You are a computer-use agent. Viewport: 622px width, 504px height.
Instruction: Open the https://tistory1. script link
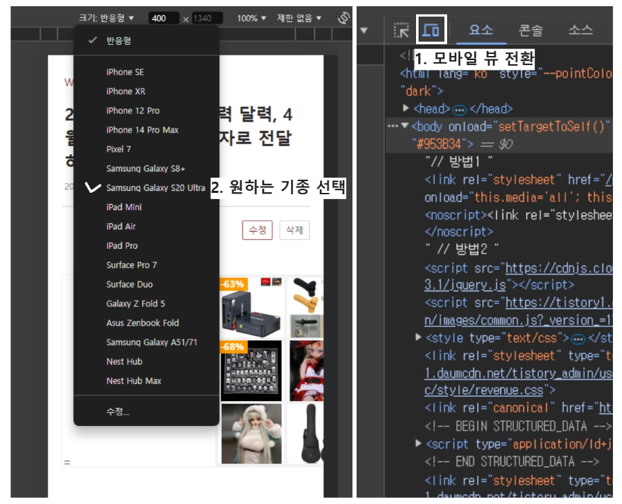tap(558, 304)
